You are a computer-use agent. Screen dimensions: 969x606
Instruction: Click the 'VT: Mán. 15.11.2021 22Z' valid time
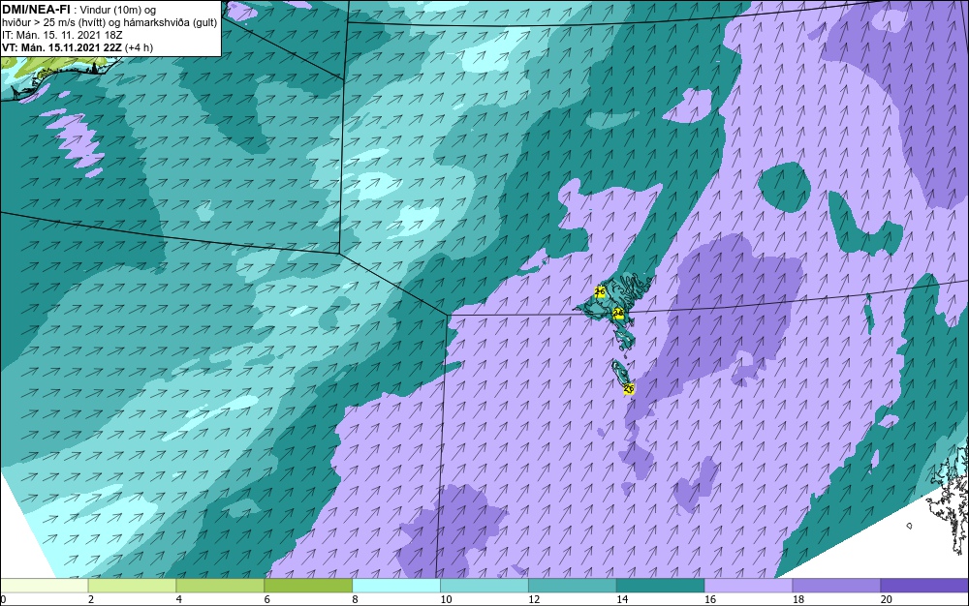62,47
